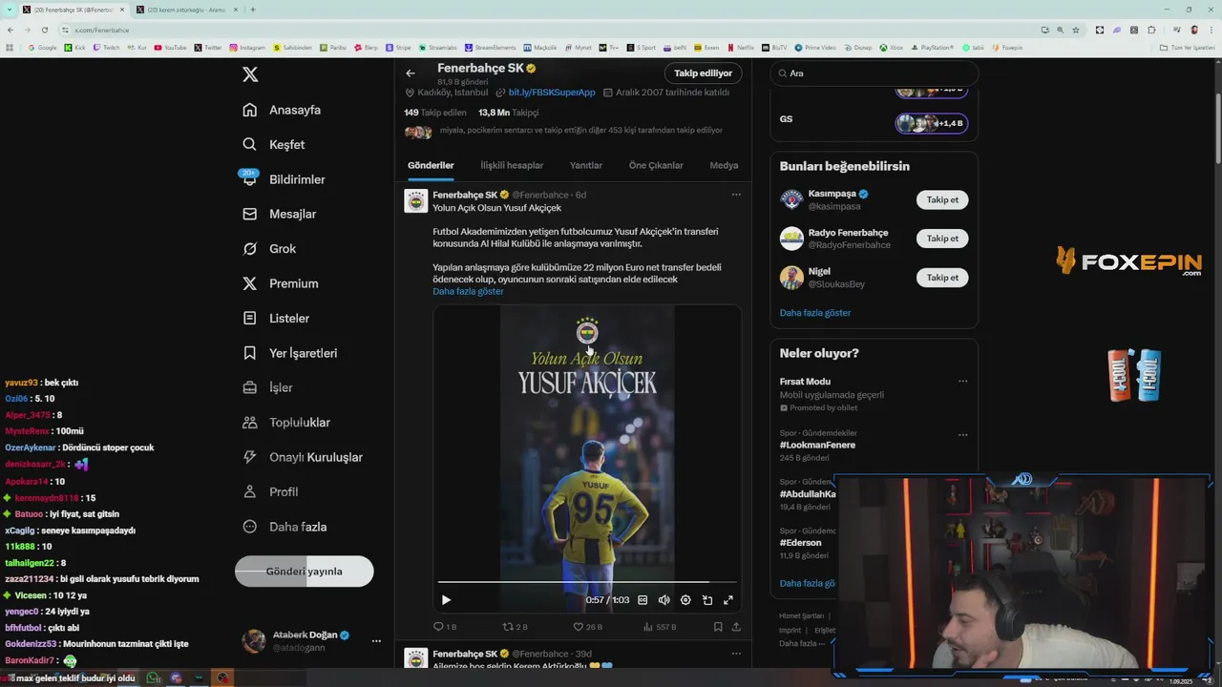This screenshot has height=687, width=1222.
Task: Click the share icon on the post
Action: tap(736, 627)
